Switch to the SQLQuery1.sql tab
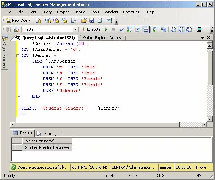This screenshot has height=180, width=215. coord(46,38)
